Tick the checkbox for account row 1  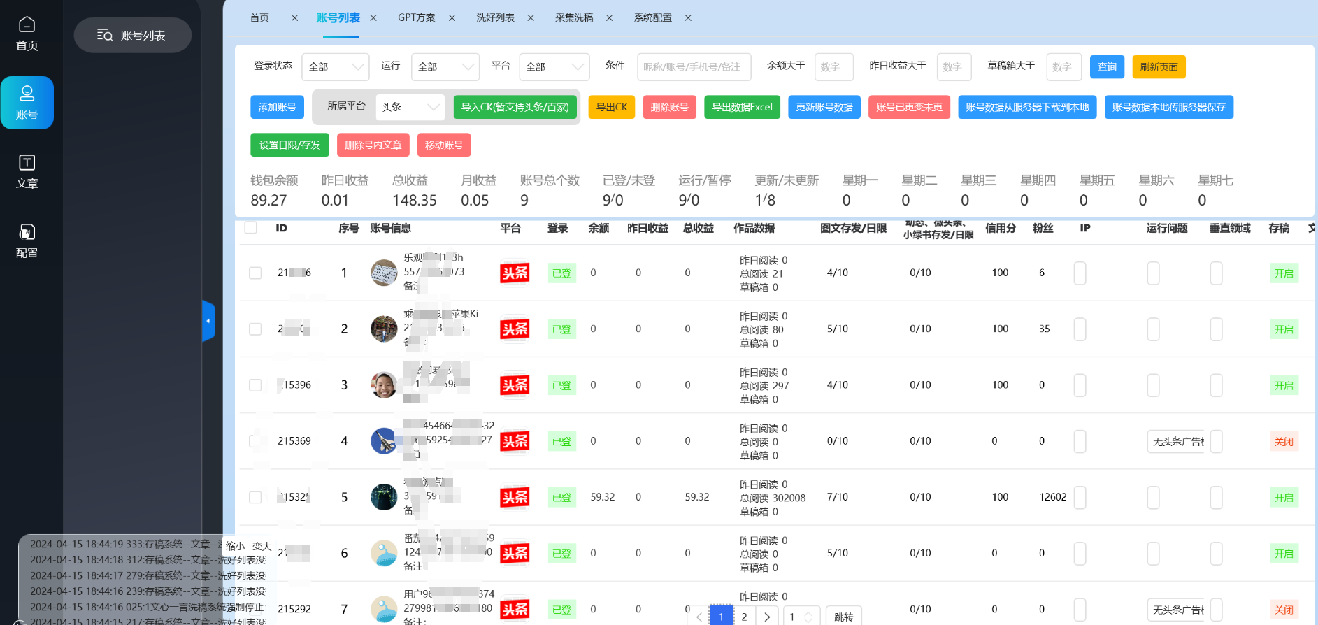[x=255, y=273]
